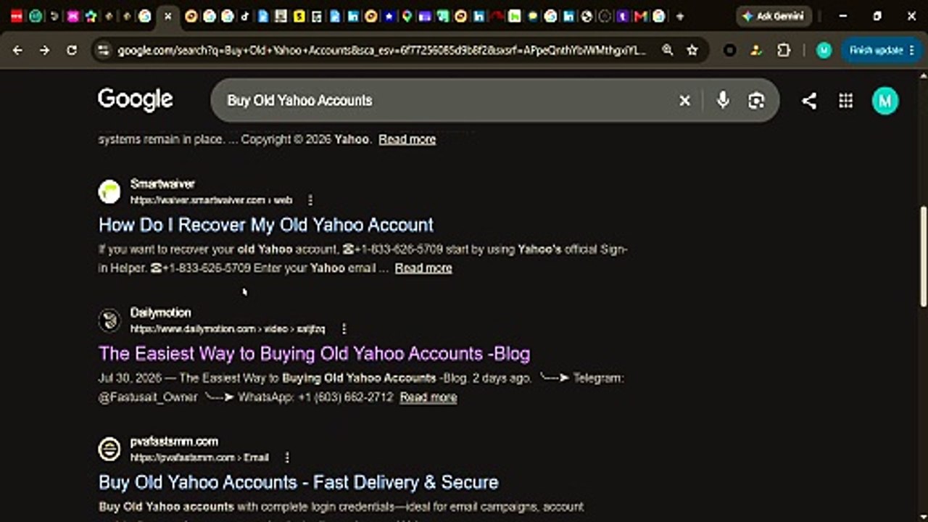Click the pvafastsmm.com site name
The image size is (928, 522).
click(x=174, y=442)
